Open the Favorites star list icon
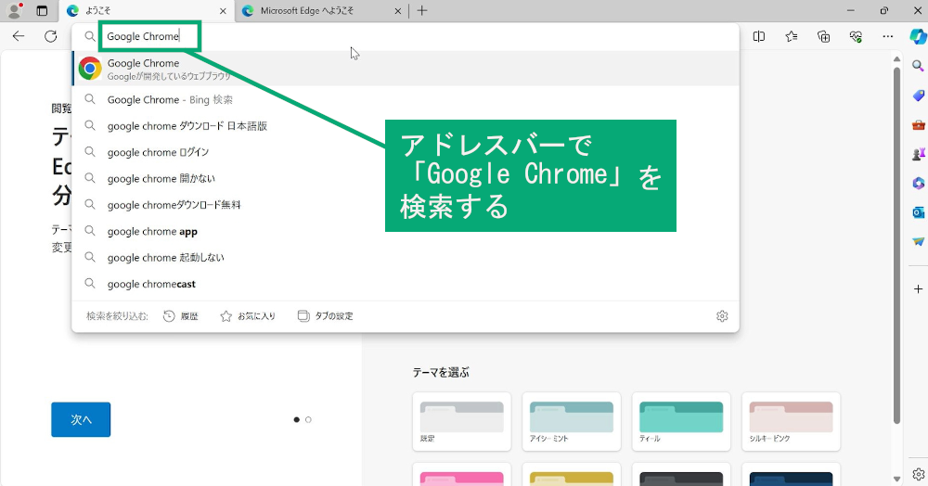 pos(792,37)
